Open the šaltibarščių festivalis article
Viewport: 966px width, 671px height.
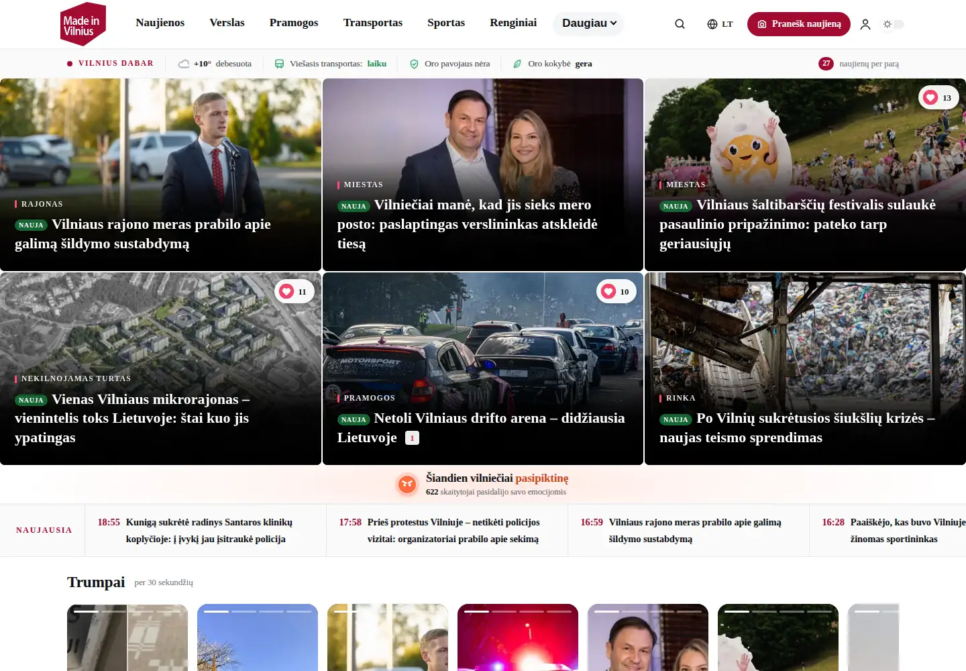798,224
